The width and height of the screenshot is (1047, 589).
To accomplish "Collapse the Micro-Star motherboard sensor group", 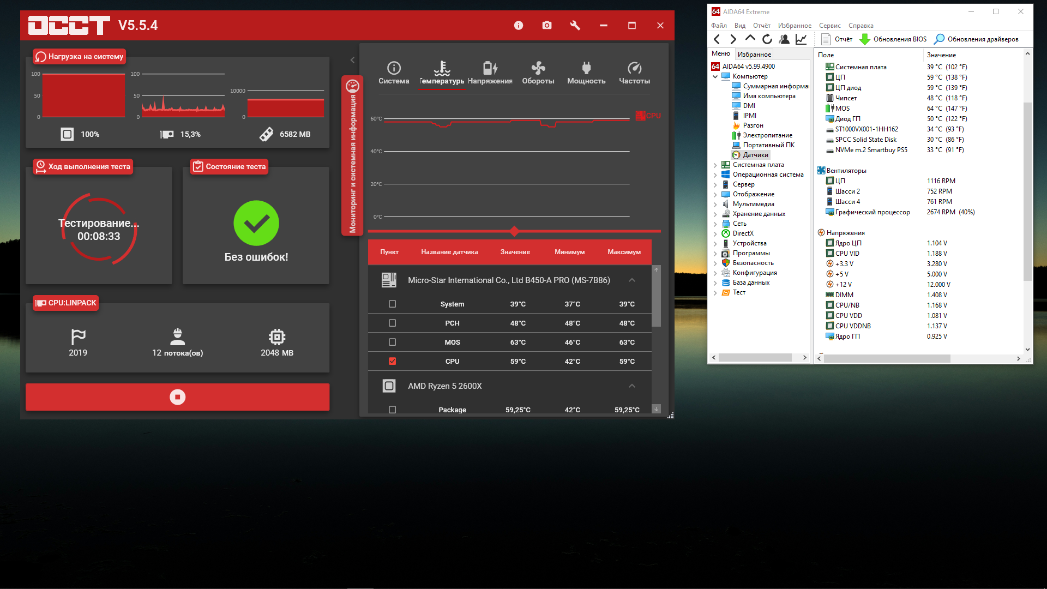I will pyautogui.click(x=631, y=280).
